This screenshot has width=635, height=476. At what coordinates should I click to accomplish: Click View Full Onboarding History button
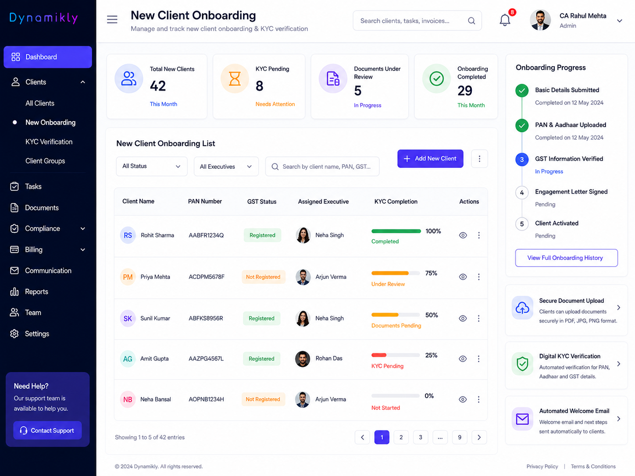tap(566, 258)
